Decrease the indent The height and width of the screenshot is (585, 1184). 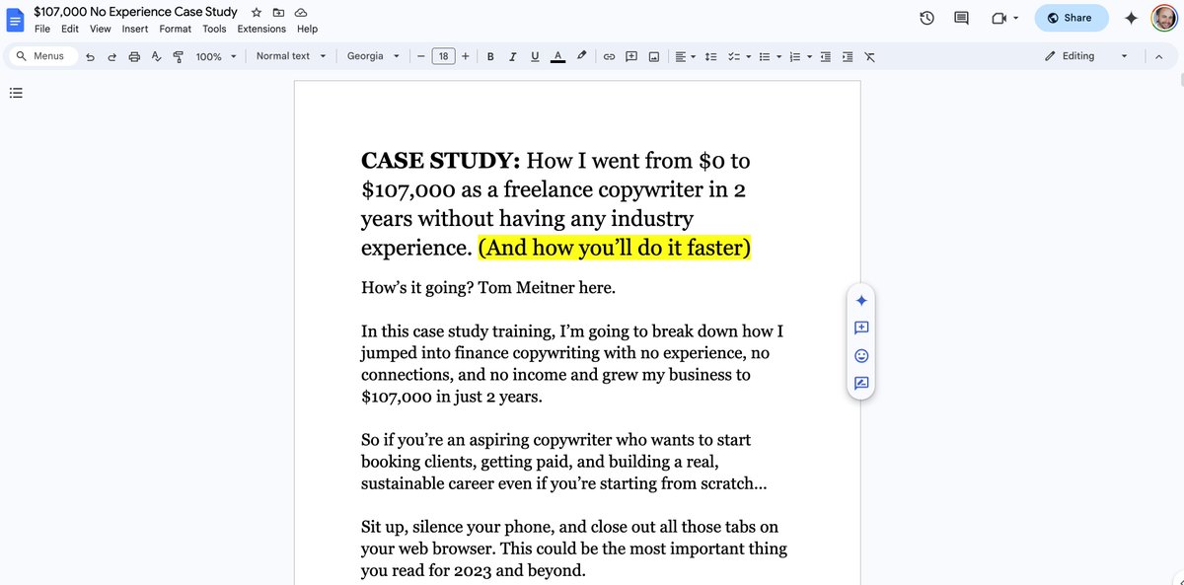click(x=825, y=56)
